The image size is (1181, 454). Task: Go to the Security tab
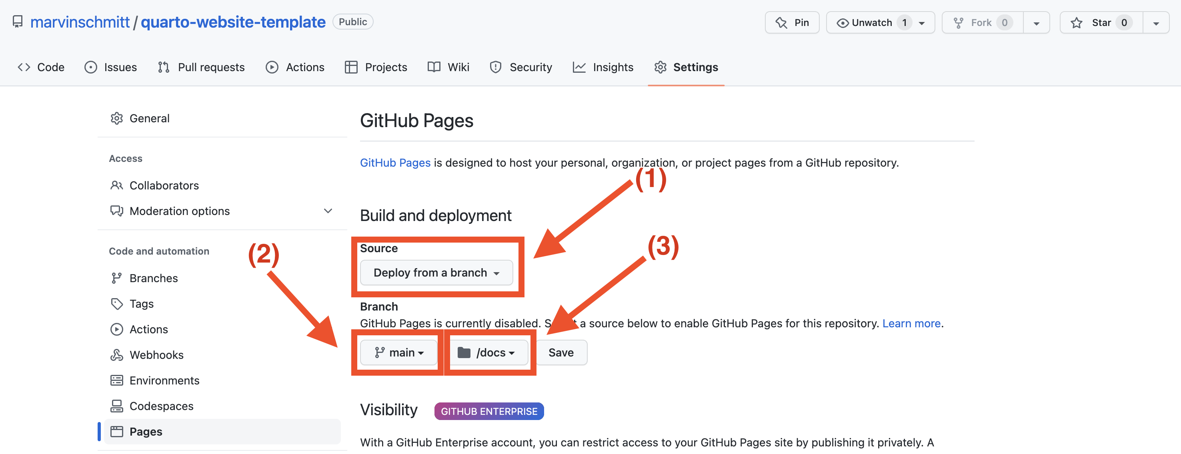521,68
